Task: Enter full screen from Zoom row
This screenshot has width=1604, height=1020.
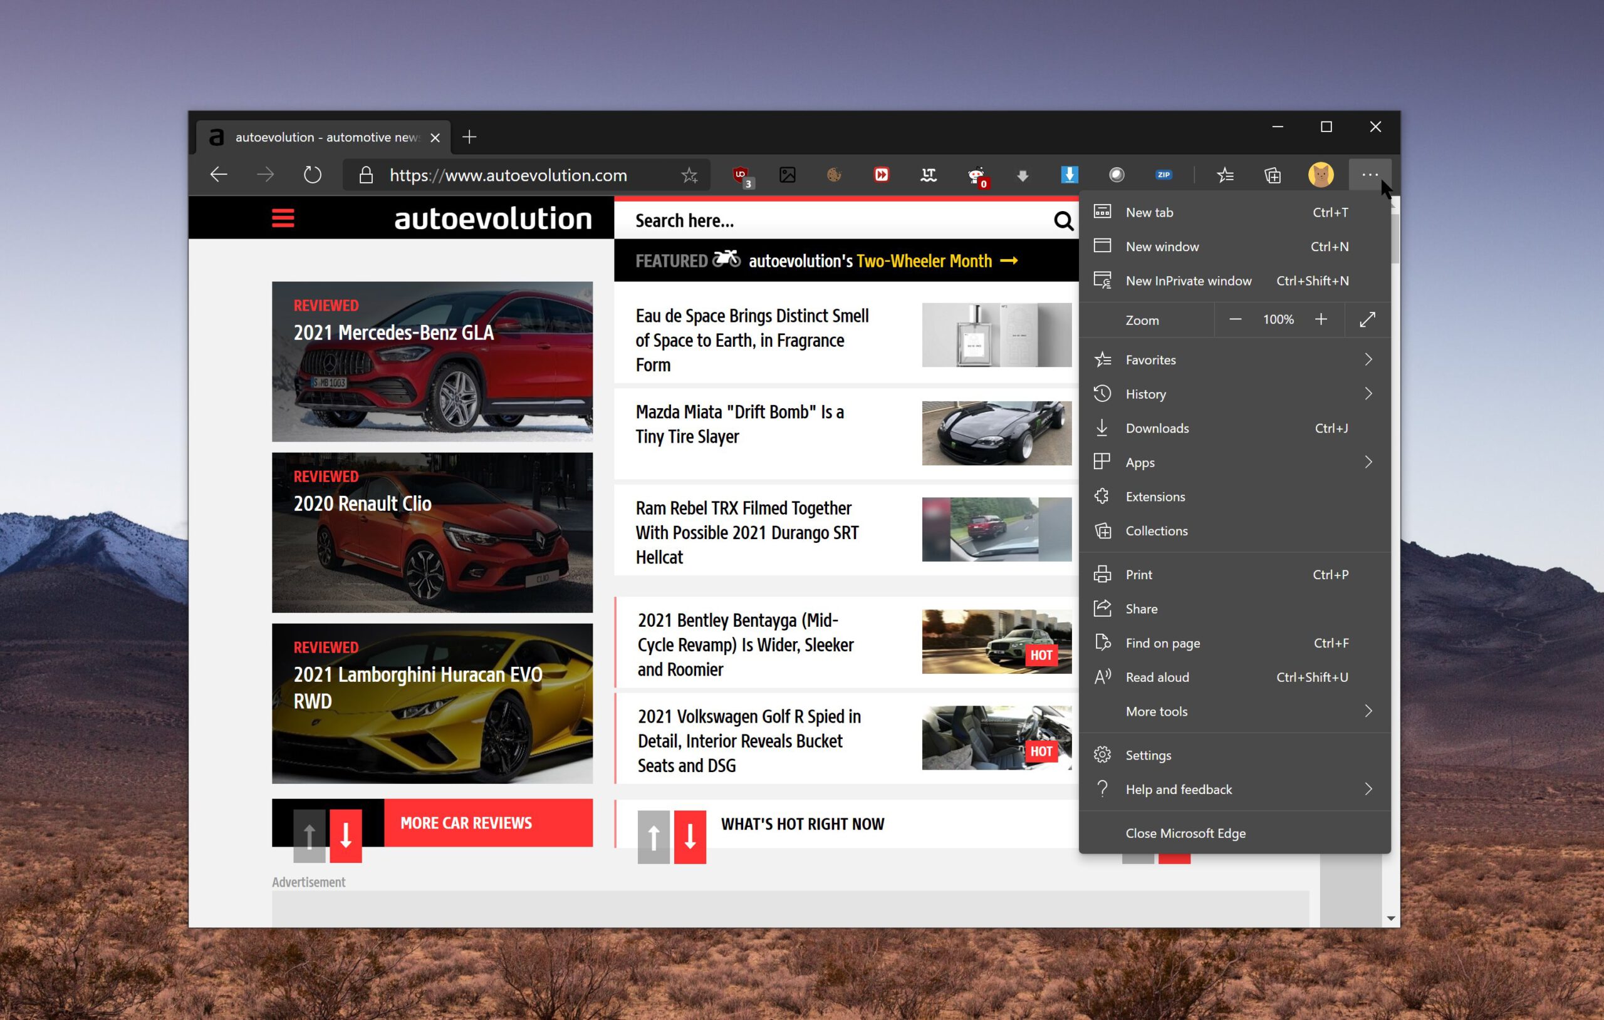Action: (1368, 319)
